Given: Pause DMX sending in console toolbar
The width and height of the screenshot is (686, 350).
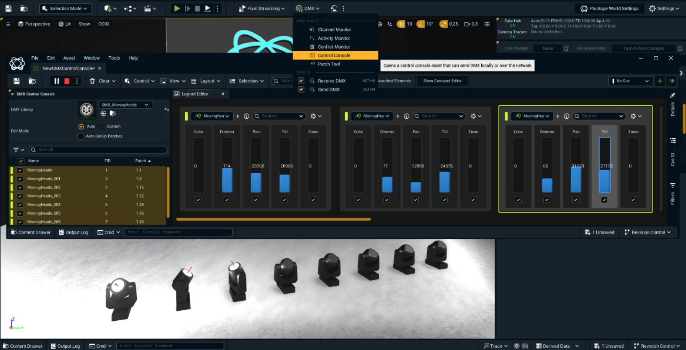Looking at the screenshot, I should [57, 81].
